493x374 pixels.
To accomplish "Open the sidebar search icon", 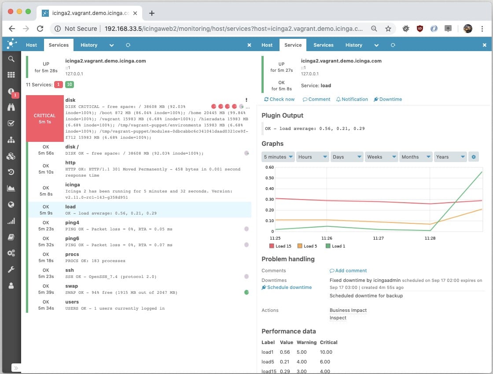I will click(11, 59).
